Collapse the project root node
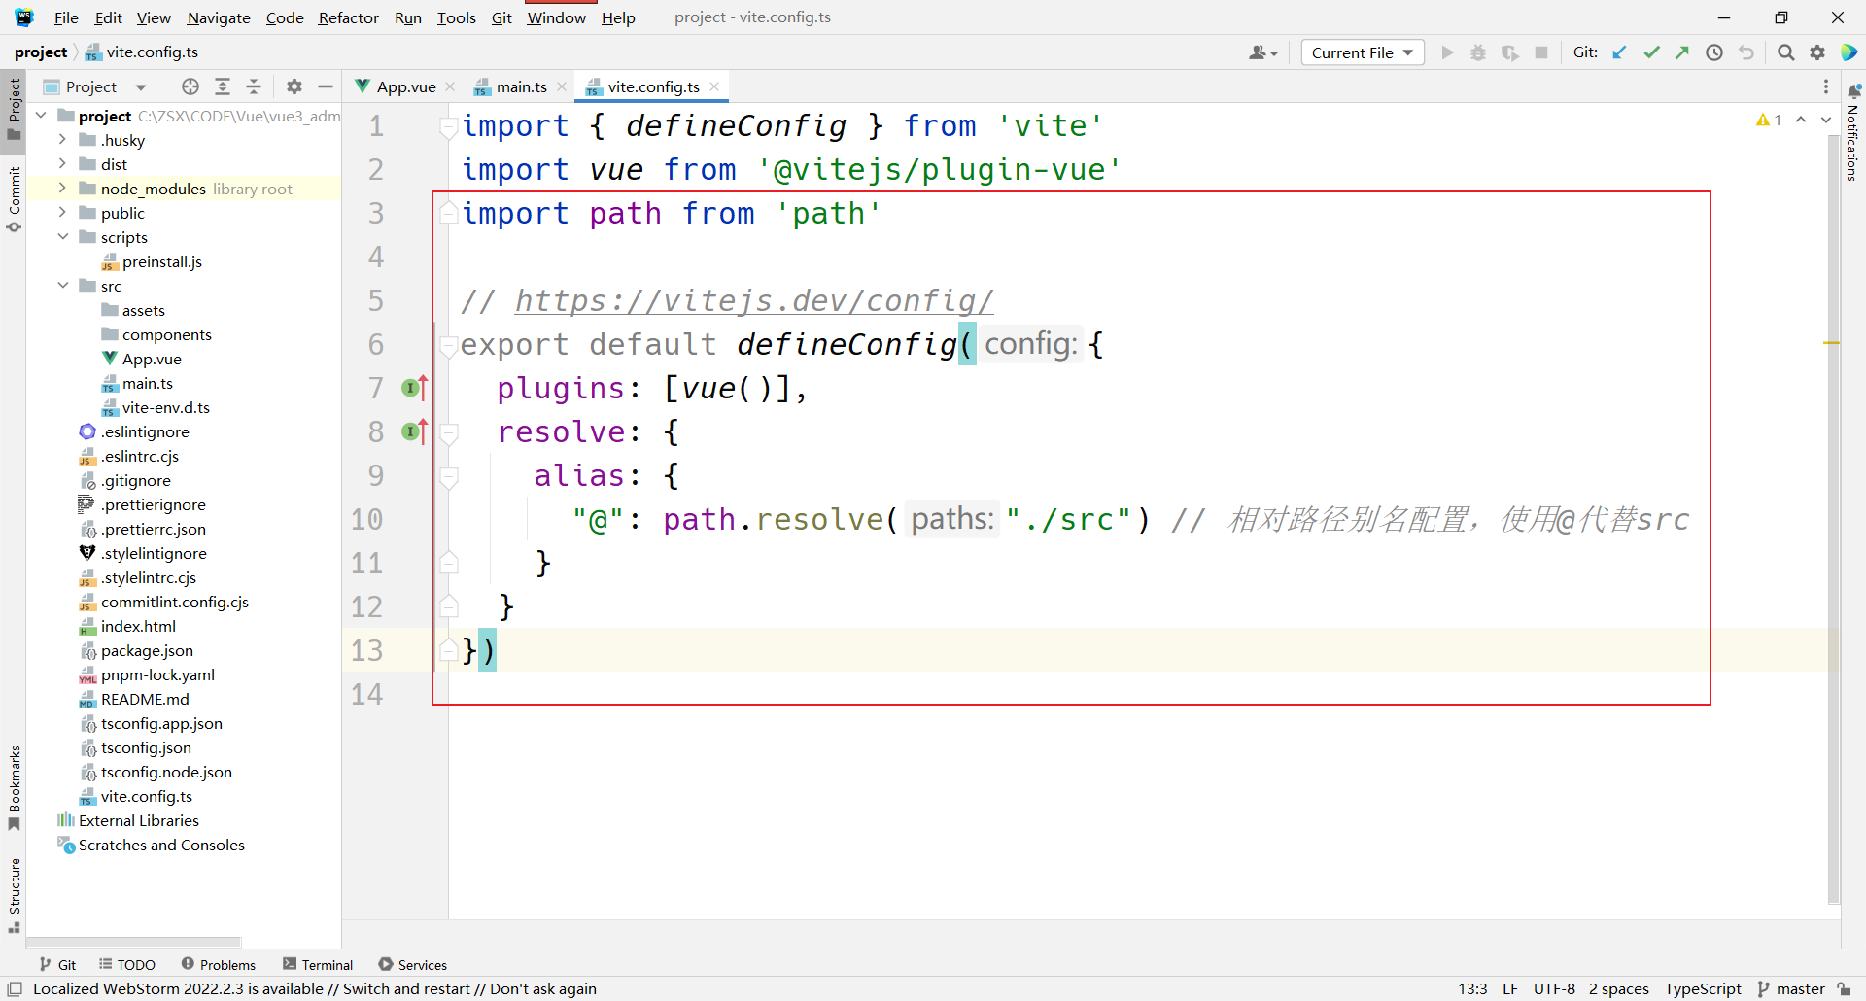The height and width of the screenshot is (1001, 1866). tap(41, 116)
